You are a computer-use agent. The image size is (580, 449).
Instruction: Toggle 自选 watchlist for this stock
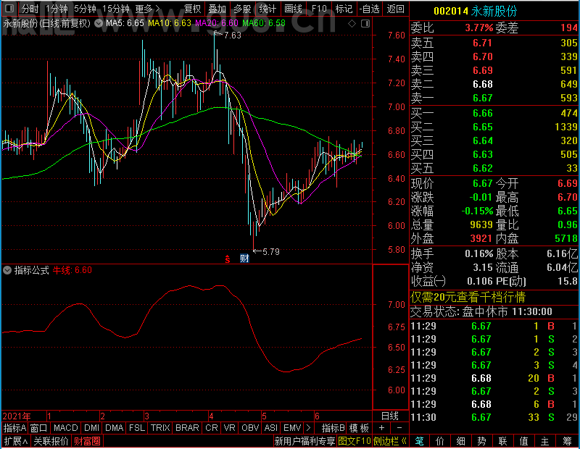[370, 9]
